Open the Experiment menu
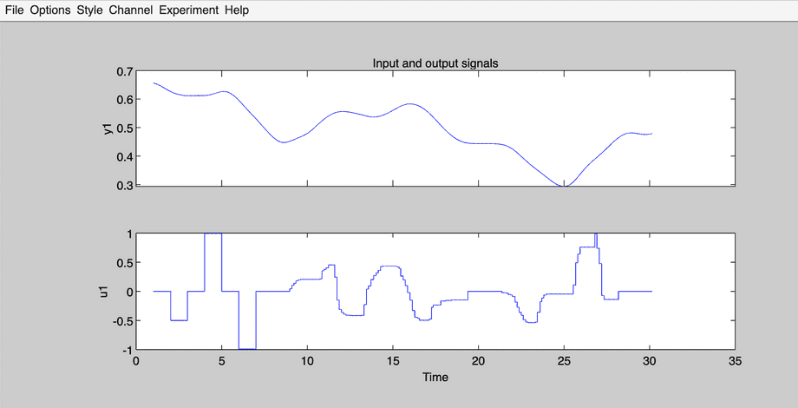798x408 pixels. point(189,10)
